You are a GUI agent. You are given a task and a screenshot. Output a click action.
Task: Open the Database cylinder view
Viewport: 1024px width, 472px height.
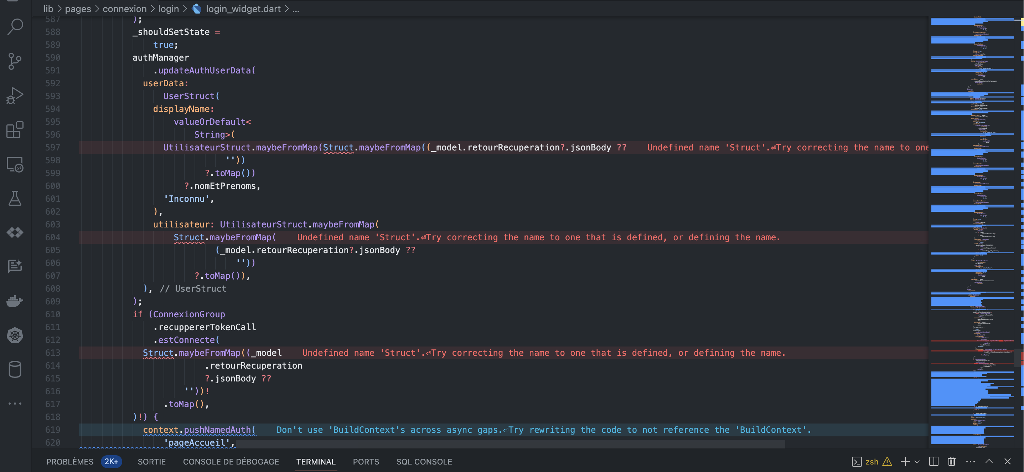(x=15, y=369)
